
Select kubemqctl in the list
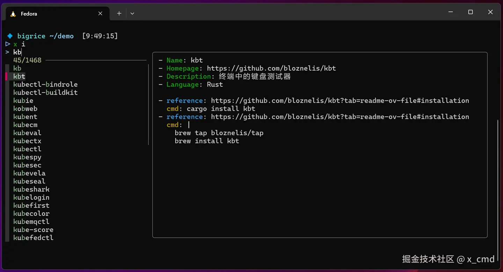[x=31, y=221]
